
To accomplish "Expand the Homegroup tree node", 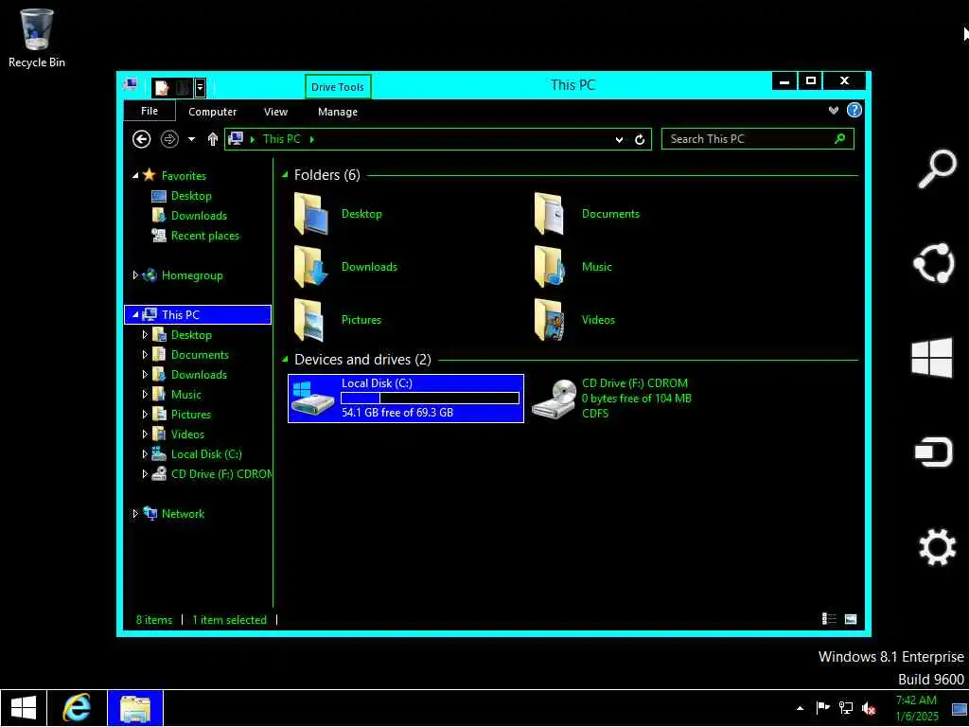I will click(x=135, y=275).
